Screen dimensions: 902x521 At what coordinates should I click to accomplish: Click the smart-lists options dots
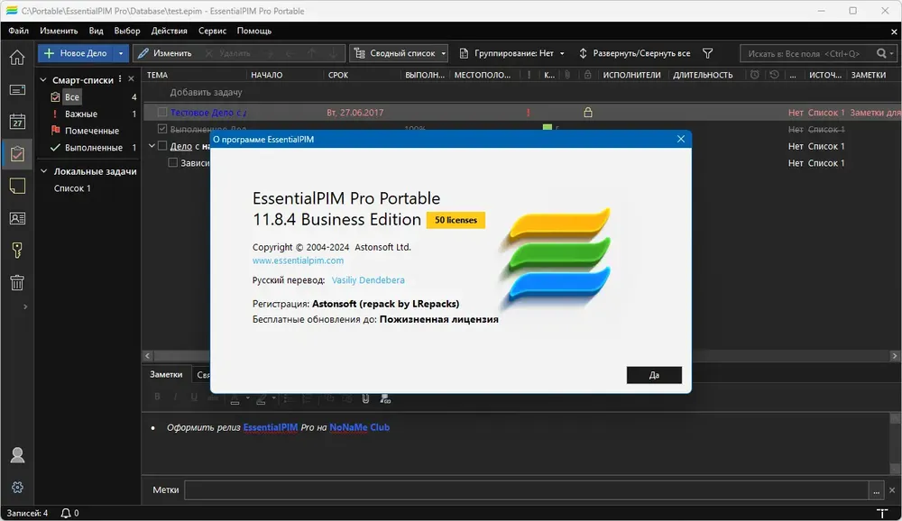click(120, 78)
